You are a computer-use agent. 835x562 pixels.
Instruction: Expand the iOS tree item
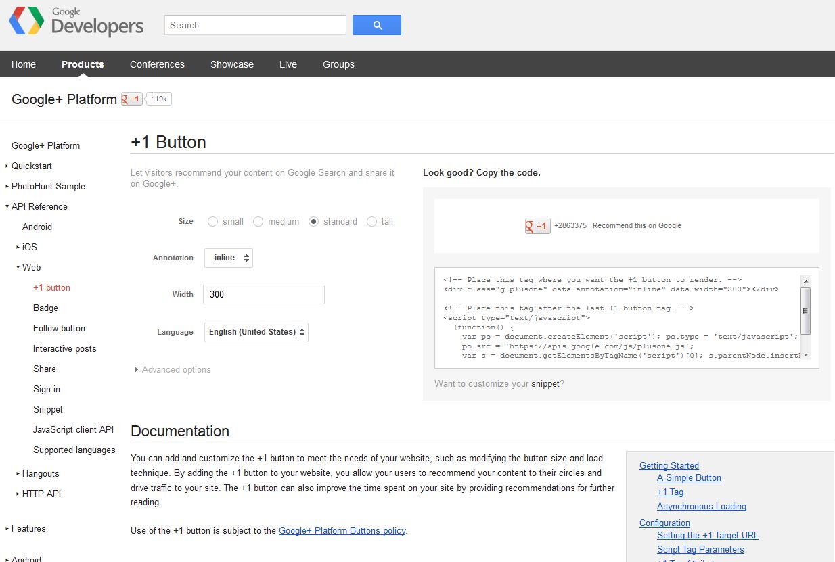(x=18, y=248)
